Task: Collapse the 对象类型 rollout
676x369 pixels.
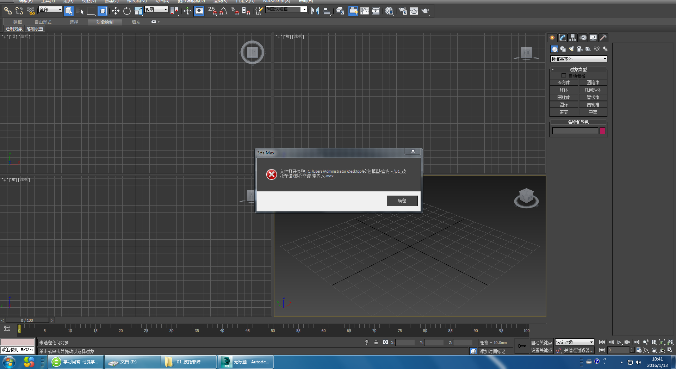Action: (578, 69)
